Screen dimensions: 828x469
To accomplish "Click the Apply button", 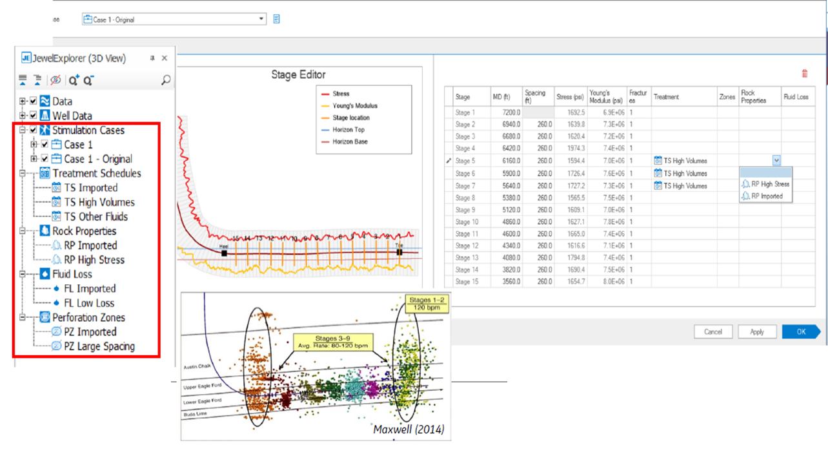I will (x=757, y=332).
